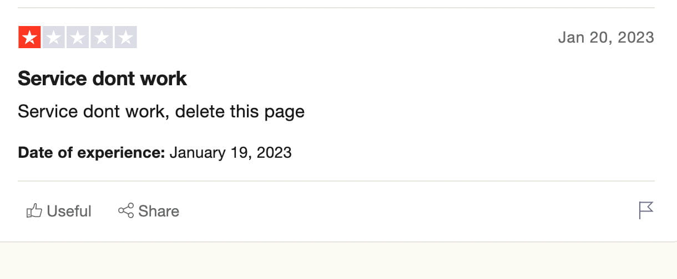Open the bold review title Service dont work
Image resolution: width=677 pixels, height=279 pixels.
click(102, 79)
